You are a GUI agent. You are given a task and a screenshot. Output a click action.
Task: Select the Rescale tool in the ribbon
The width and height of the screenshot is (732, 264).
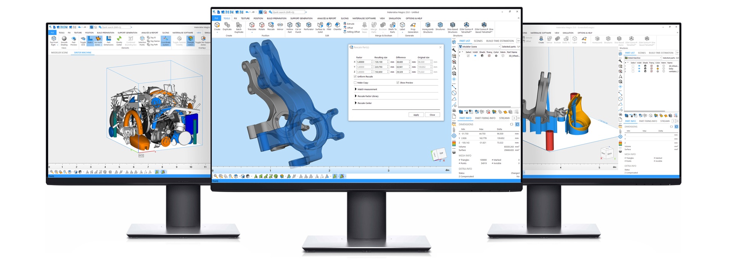tap(271, 26)
